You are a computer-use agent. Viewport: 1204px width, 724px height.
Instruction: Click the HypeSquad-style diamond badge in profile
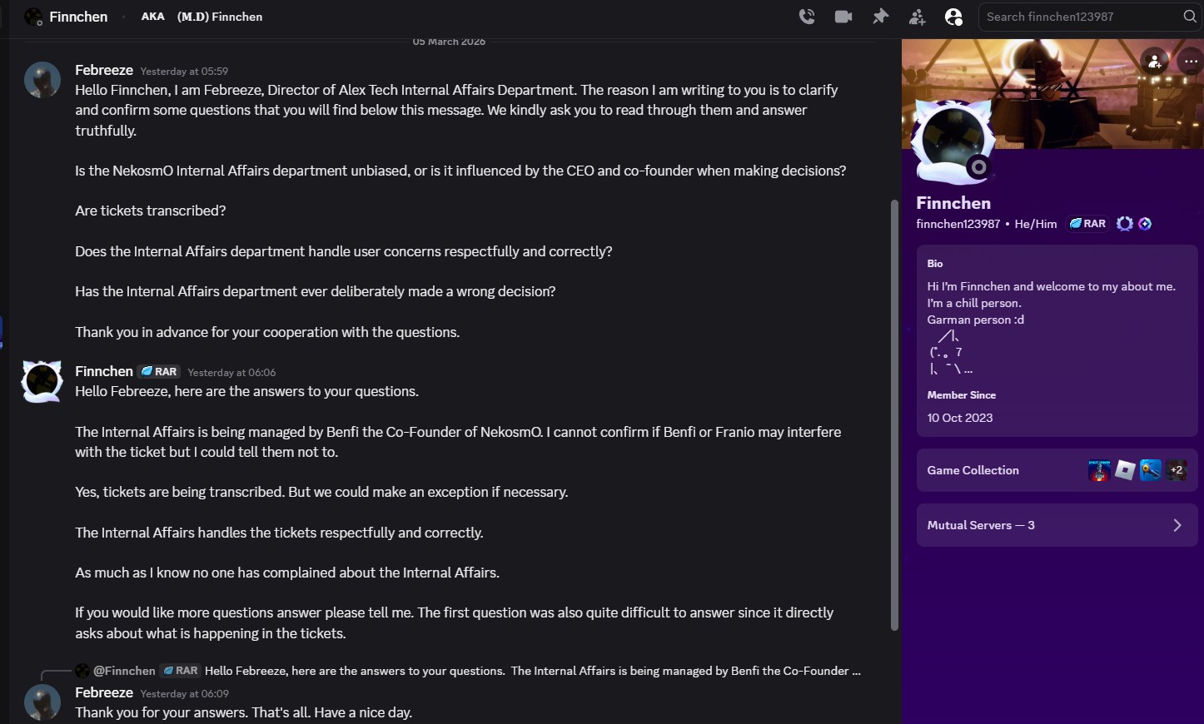(1145, 224)
